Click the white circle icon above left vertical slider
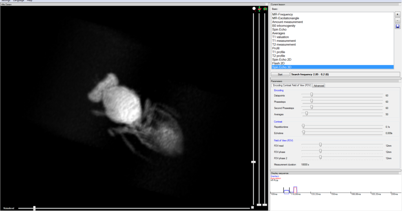The height and width of the screenshot is (211, 402). (x=254, y=8)
